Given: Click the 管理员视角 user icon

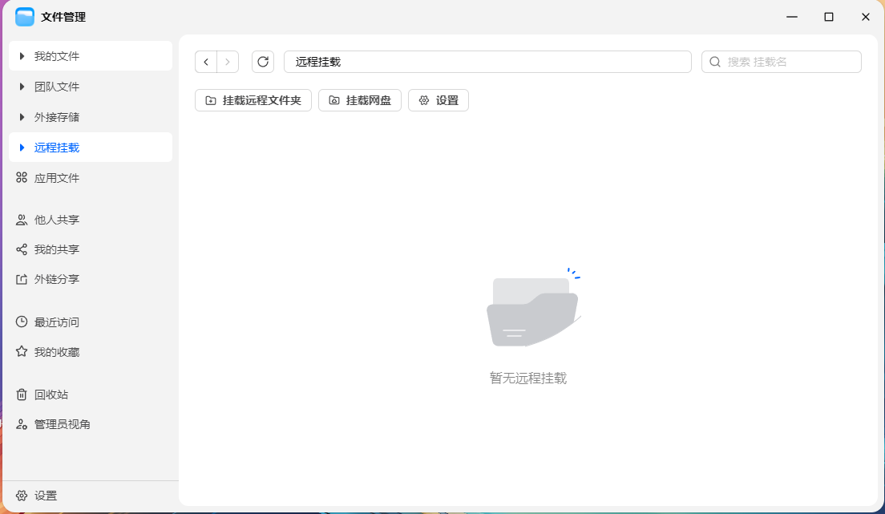Looking at the screenshot, I should 22,424.
